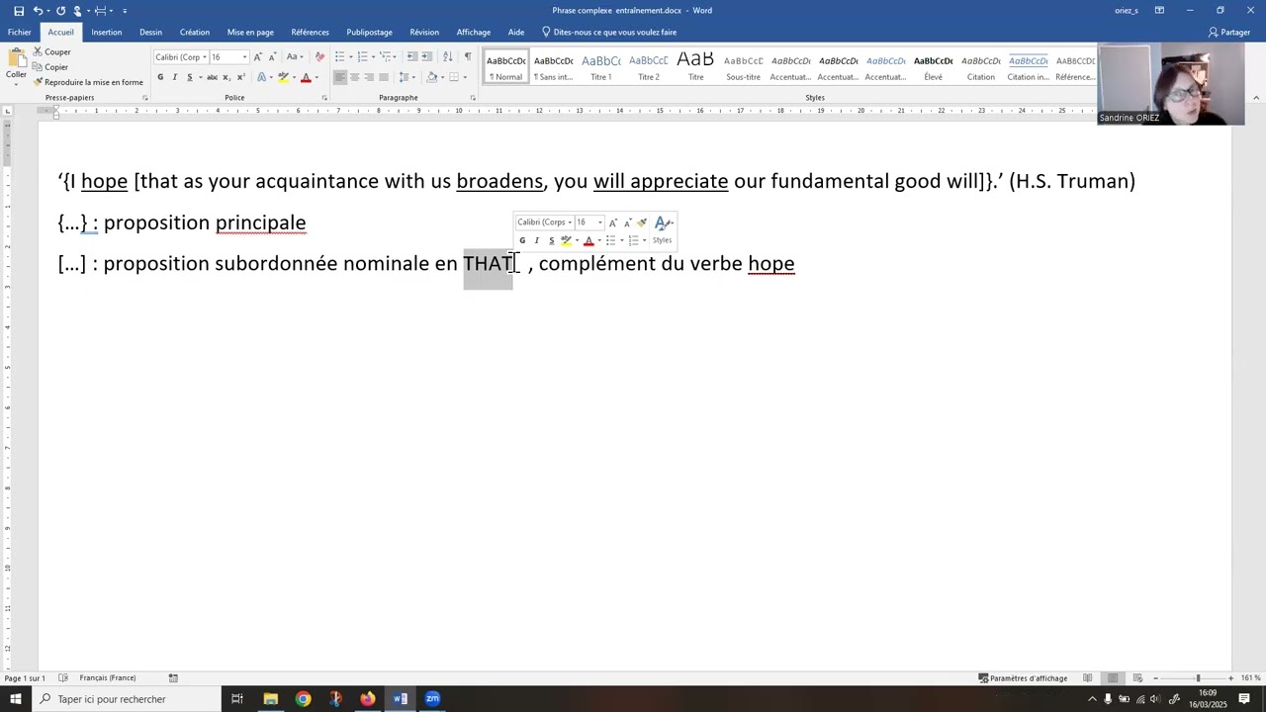Click Dites-nous ce que vous voulez faire
Viewport: 1266px width, 712px height.
point(609,32)
